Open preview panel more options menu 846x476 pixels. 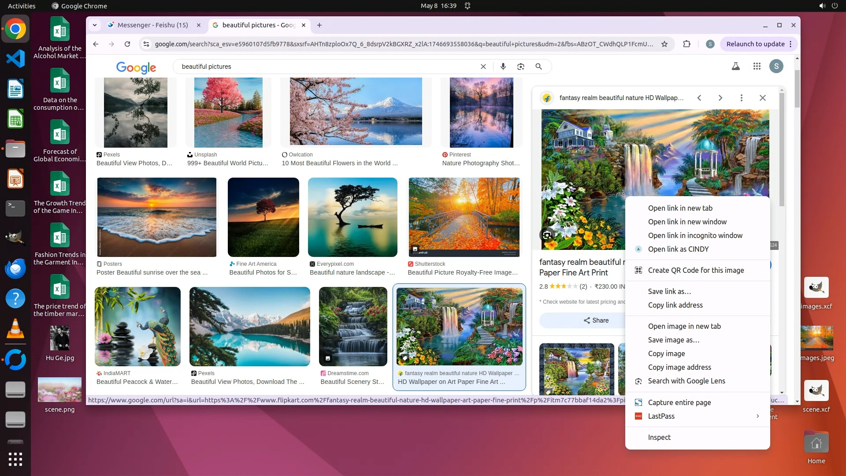pos(741,98)
